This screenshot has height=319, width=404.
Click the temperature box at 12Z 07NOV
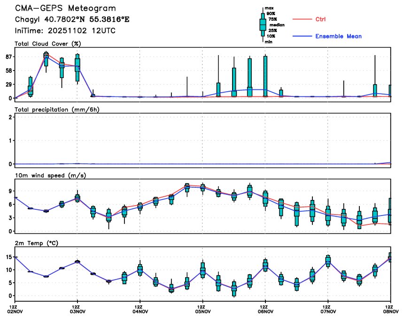[328, 261]
